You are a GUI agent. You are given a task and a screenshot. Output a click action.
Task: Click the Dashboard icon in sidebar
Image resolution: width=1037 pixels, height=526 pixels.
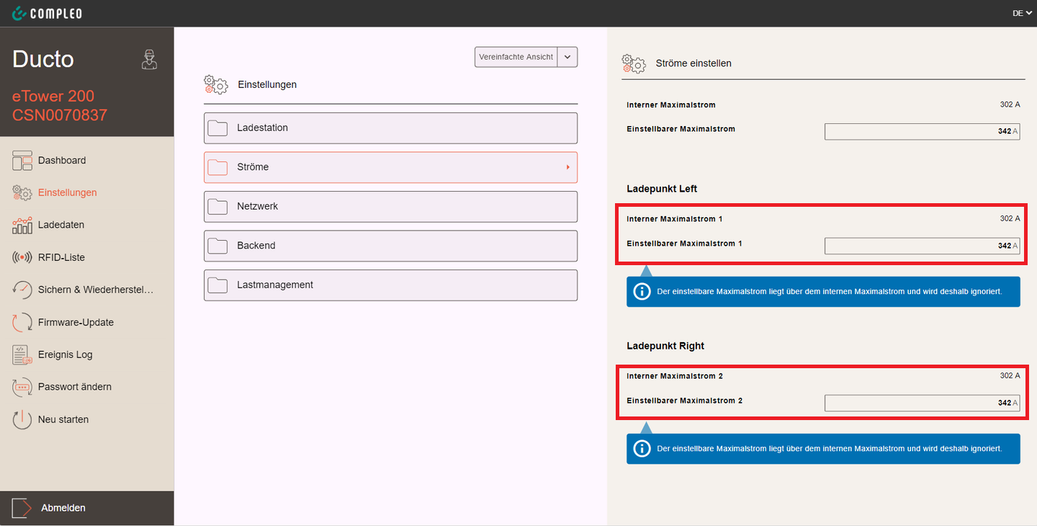point(22,161)
